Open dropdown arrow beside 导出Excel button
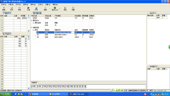 (59, 9)
